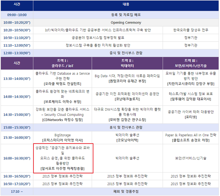Click the '트랙 III : 보안/IT서비스/신기술' header

pyautogui.click(x=191, y=63)
